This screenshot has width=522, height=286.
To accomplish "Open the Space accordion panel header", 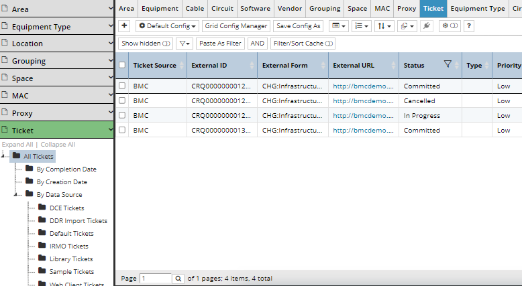I will [56, 78].
